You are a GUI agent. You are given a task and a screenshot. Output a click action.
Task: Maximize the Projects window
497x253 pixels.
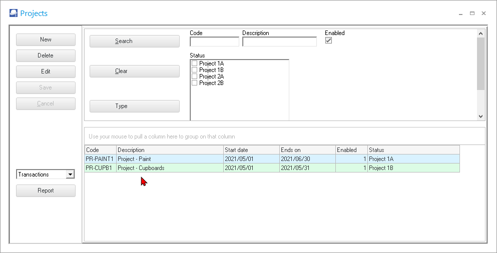[x=472, y=13]
